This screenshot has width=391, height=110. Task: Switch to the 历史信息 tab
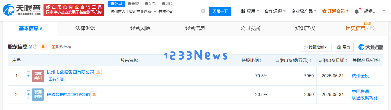pos(356,28)
